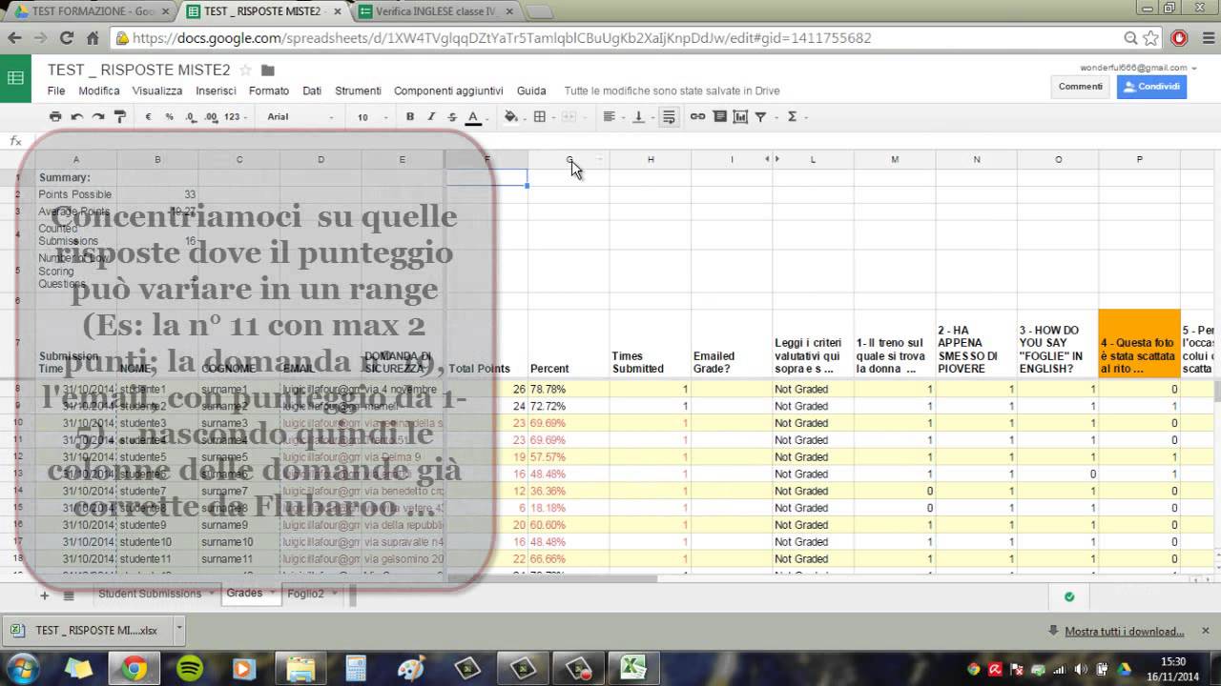The image size is (1221, 686).
Task: Decrease decimal places
Action: (190, 116)
